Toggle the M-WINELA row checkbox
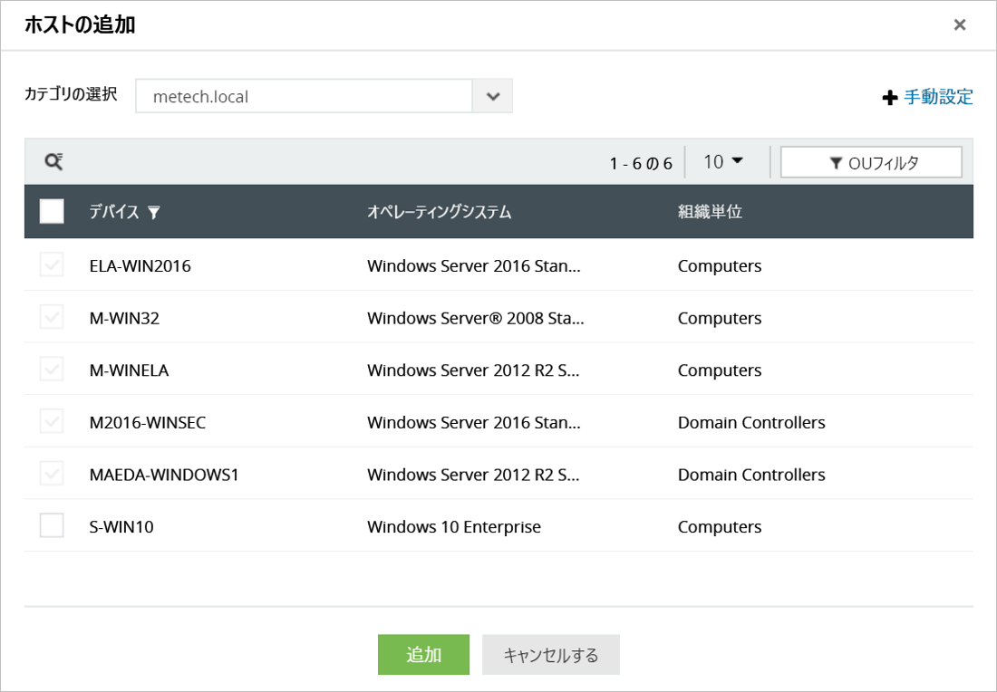Screen dimensions: 997x692 tap(52, 370)
